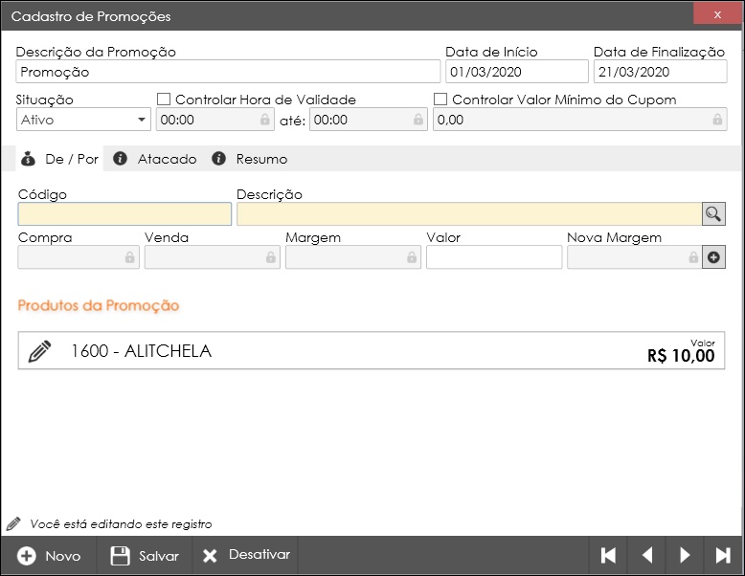Jump to the last record
The width and height of the screenshot is (745, 576).
click(723, 555)
